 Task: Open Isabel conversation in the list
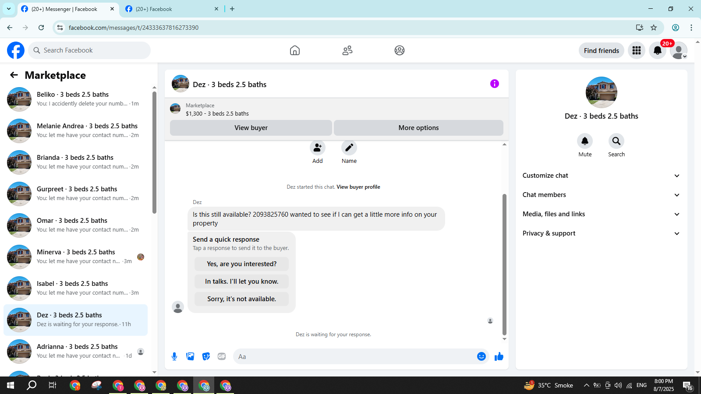coord(75,288)
